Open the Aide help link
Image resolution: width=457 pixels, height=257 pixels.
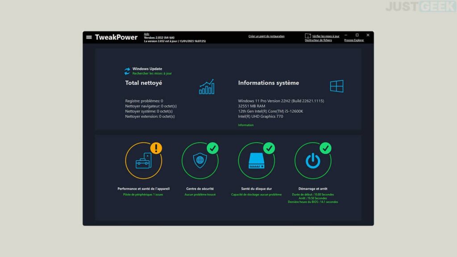tap(146, 34)
